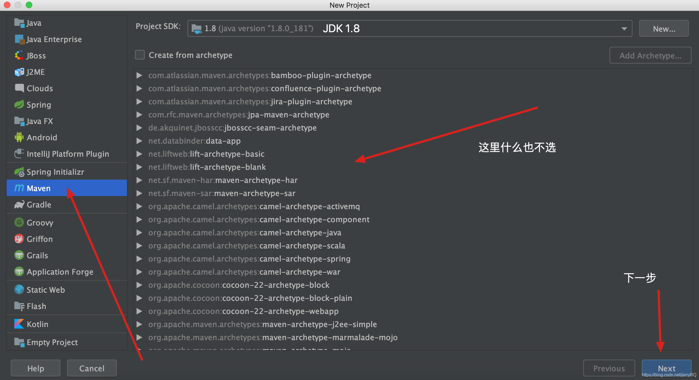Click the Flash icon

(19, 306)
